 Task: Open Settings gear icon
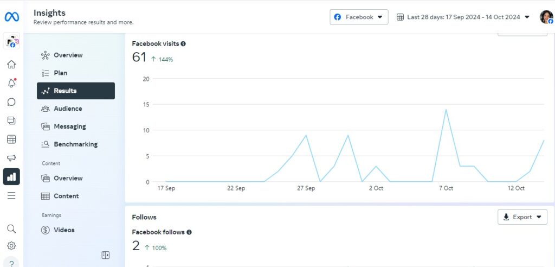[x=11, y=246]
